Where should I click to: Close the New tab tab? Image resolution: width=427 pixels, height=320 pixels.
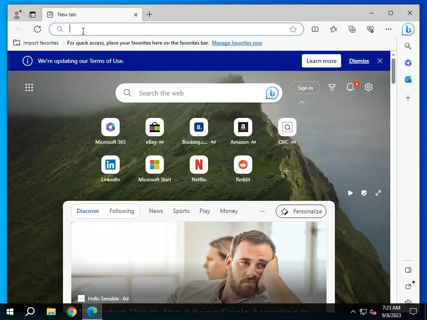[x=136, y=15]
